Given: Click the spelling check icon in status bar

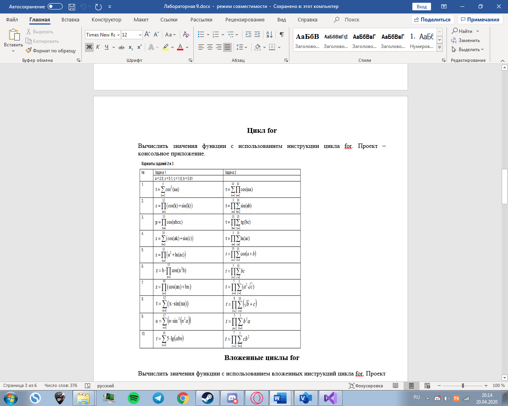Looking at the screenshot, I should 88,386.
